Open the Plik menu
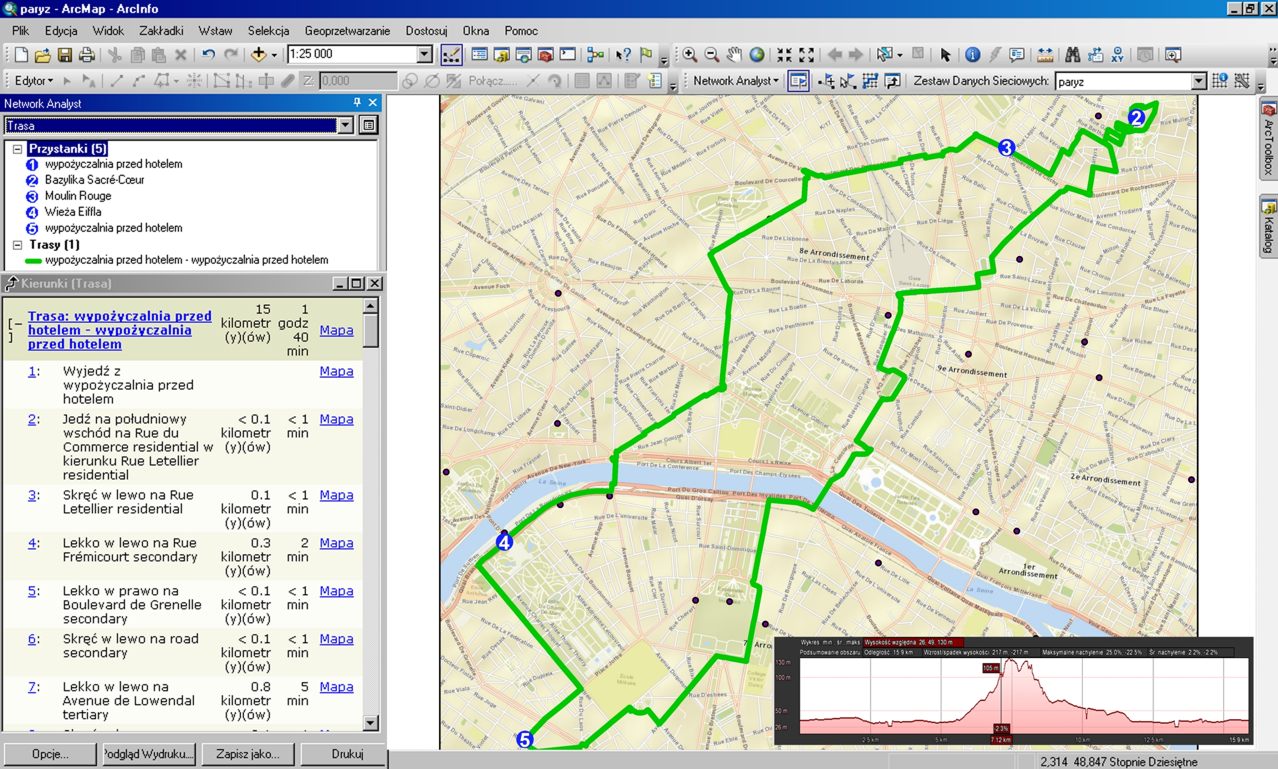Image resolution: width=1278 pixels, height=769 pixels. click(21, 30)
